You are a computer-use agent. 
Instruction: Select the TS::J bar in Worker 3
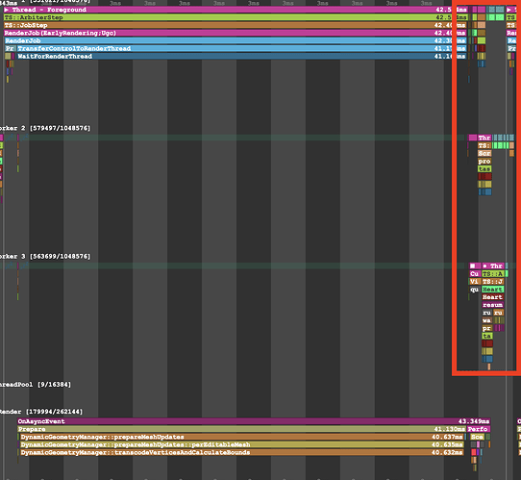[493, 282]
